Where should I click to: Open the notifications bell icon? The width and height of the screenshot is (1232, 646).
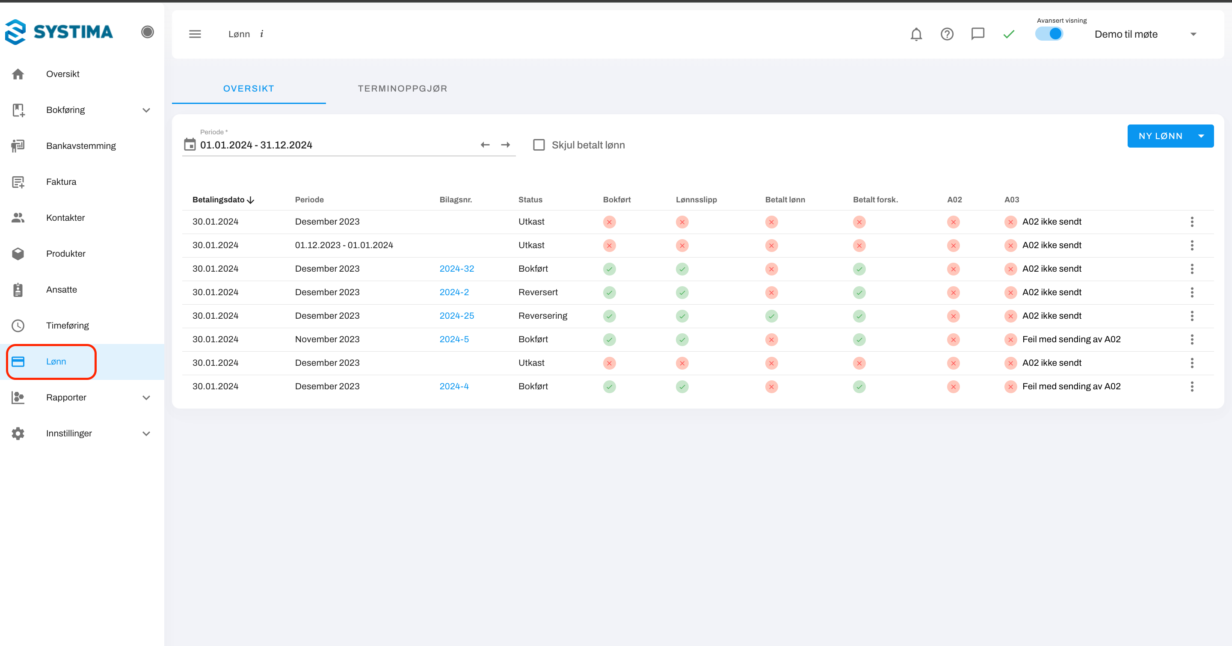pos(916,34)
